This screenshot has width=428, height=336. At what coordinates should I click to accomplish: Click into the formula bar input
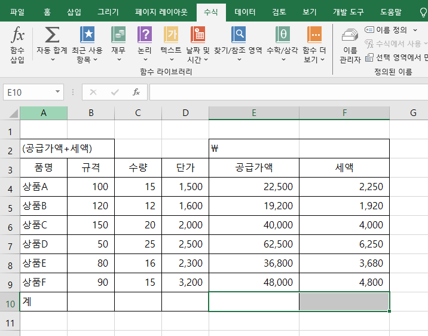click(289, 92)
